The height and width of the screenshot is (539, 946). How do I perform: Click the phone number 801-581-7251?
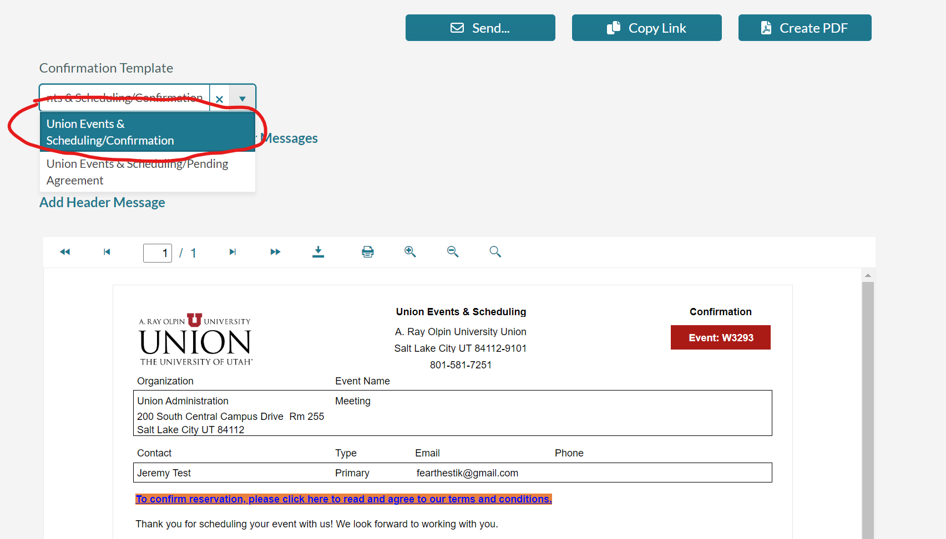[x=461, y=365]
